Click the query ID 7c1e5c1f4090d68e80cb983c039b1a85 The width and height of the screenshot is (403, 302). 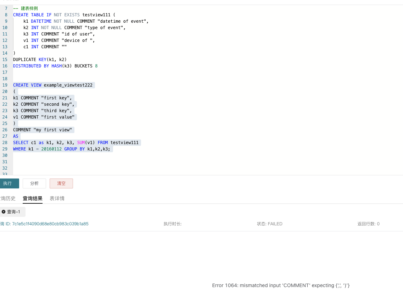click(50, 224)
